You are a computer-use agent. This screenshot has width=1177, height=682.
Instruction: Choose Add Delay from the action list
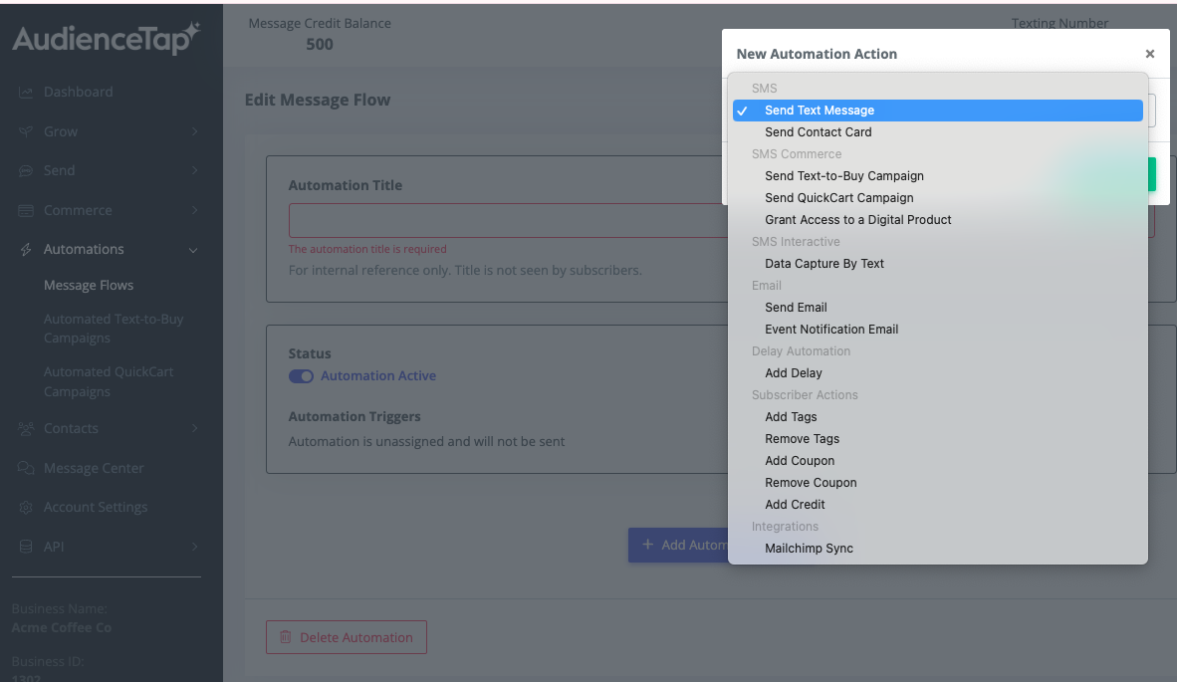(x=794, y=372)
